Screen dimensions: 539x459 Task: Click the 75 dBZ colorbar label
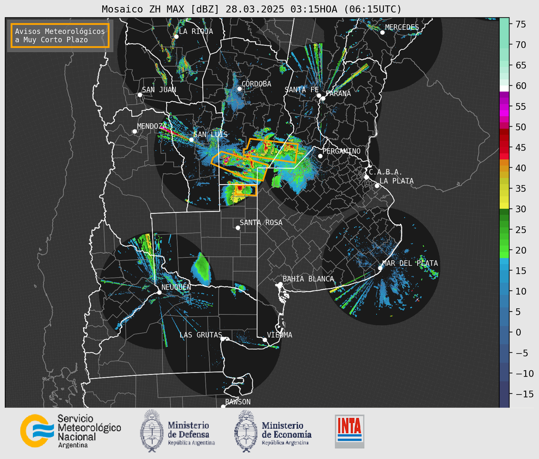pos(520,24)
